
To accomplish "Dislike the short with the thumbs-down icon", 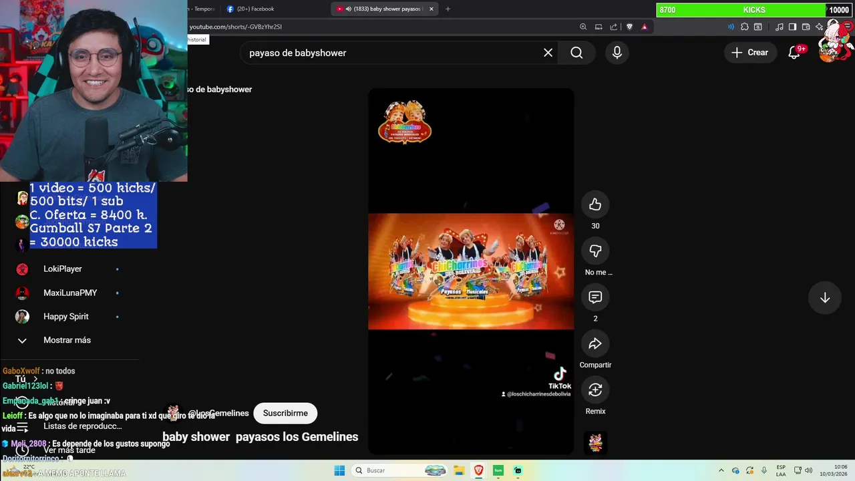I will pyautogui.click(x=595, y=251).
